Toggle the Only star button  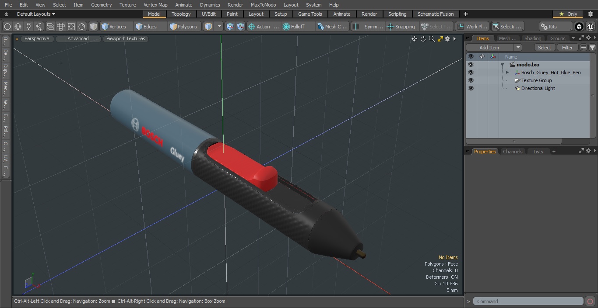568,14
